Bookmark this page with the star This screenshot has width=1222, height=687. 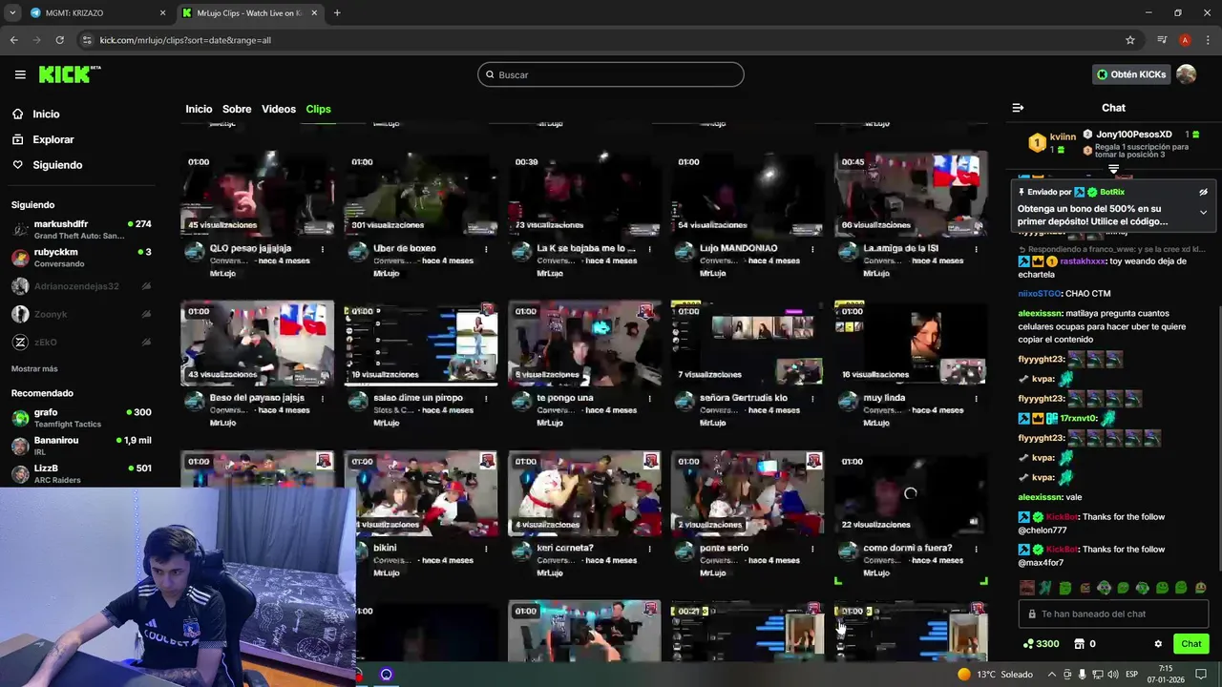coord(1130,40)
